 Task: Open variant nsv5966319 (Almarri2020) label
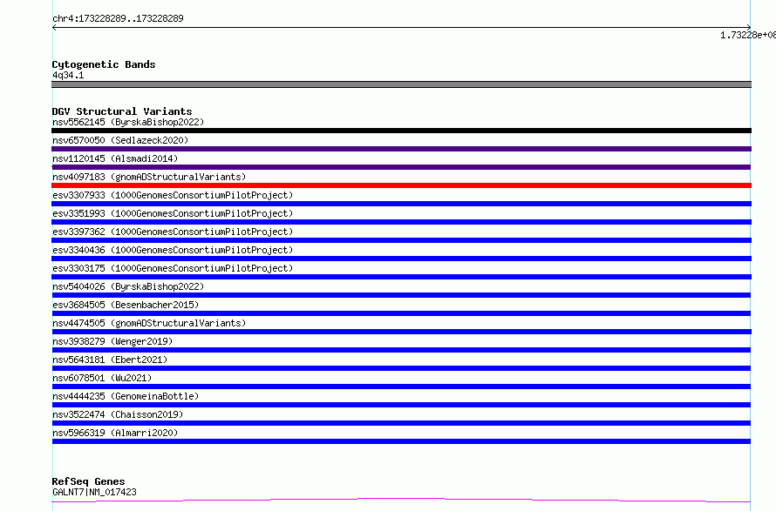[115, 433]
